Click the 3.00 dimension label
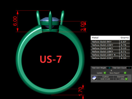This screenshot has height=99, width=132. click(82, 26)
